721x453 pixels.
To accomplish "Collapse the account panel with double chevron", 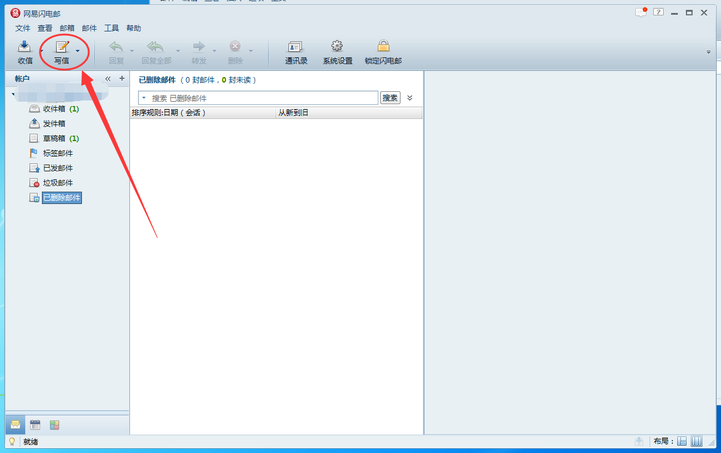I will tap(108, 79).
